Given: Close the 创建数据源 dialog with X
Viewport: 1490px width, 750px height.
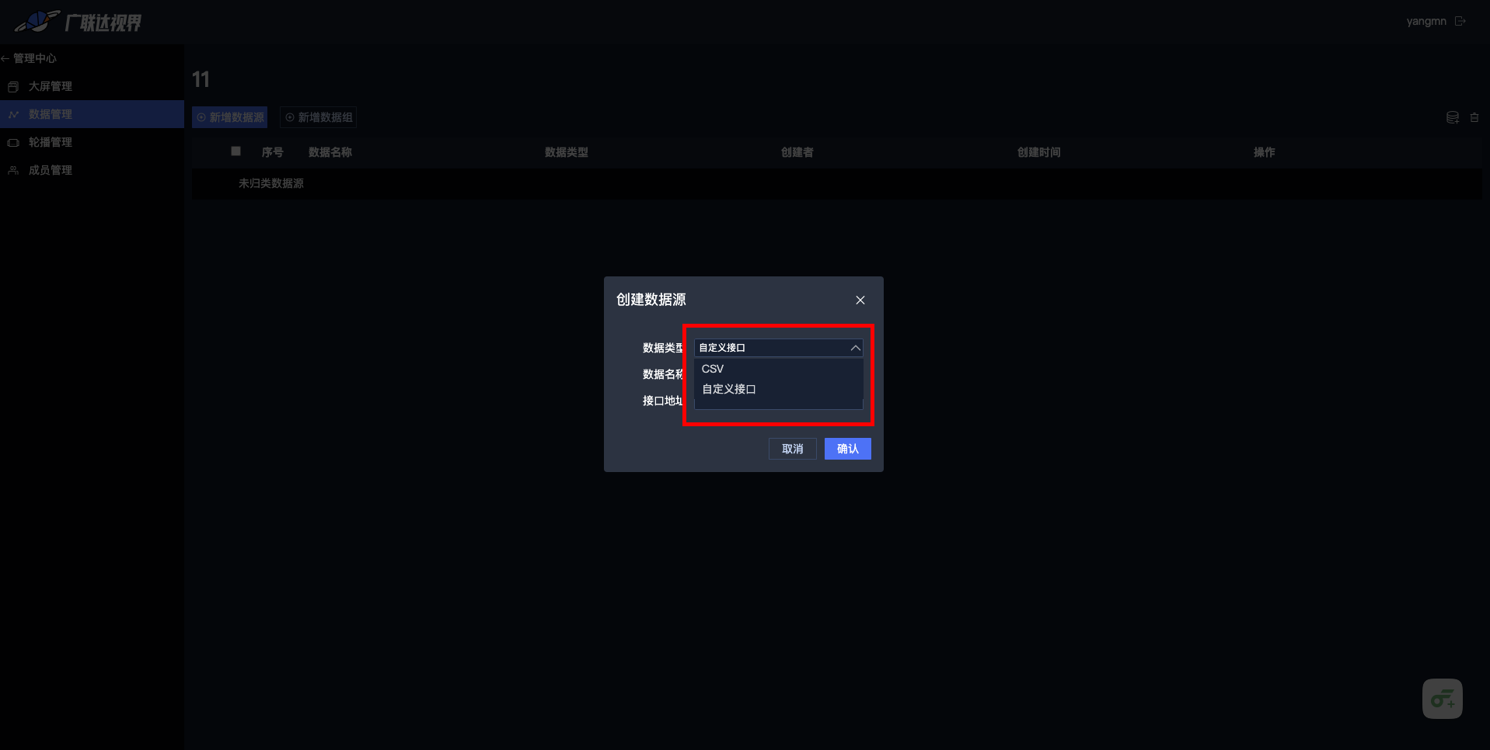Looking at the screenshot, I should coord(860,300).
